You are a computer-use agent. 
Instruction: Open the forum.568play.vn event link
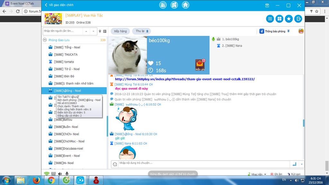coord(185,79)
